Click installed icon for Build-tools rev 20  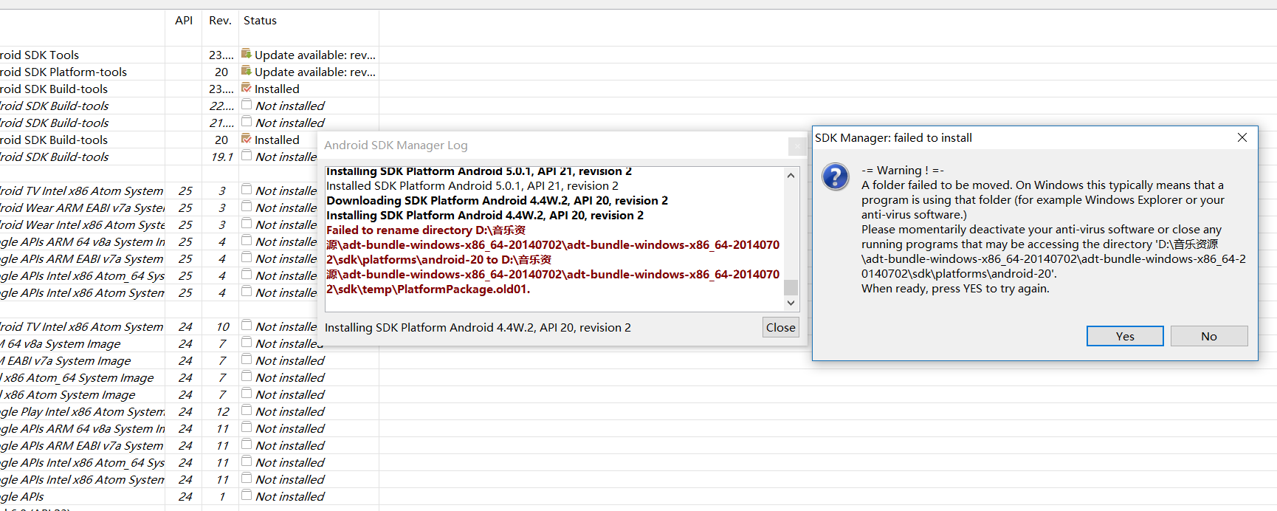pyautogui.click(x=247, y=139)
